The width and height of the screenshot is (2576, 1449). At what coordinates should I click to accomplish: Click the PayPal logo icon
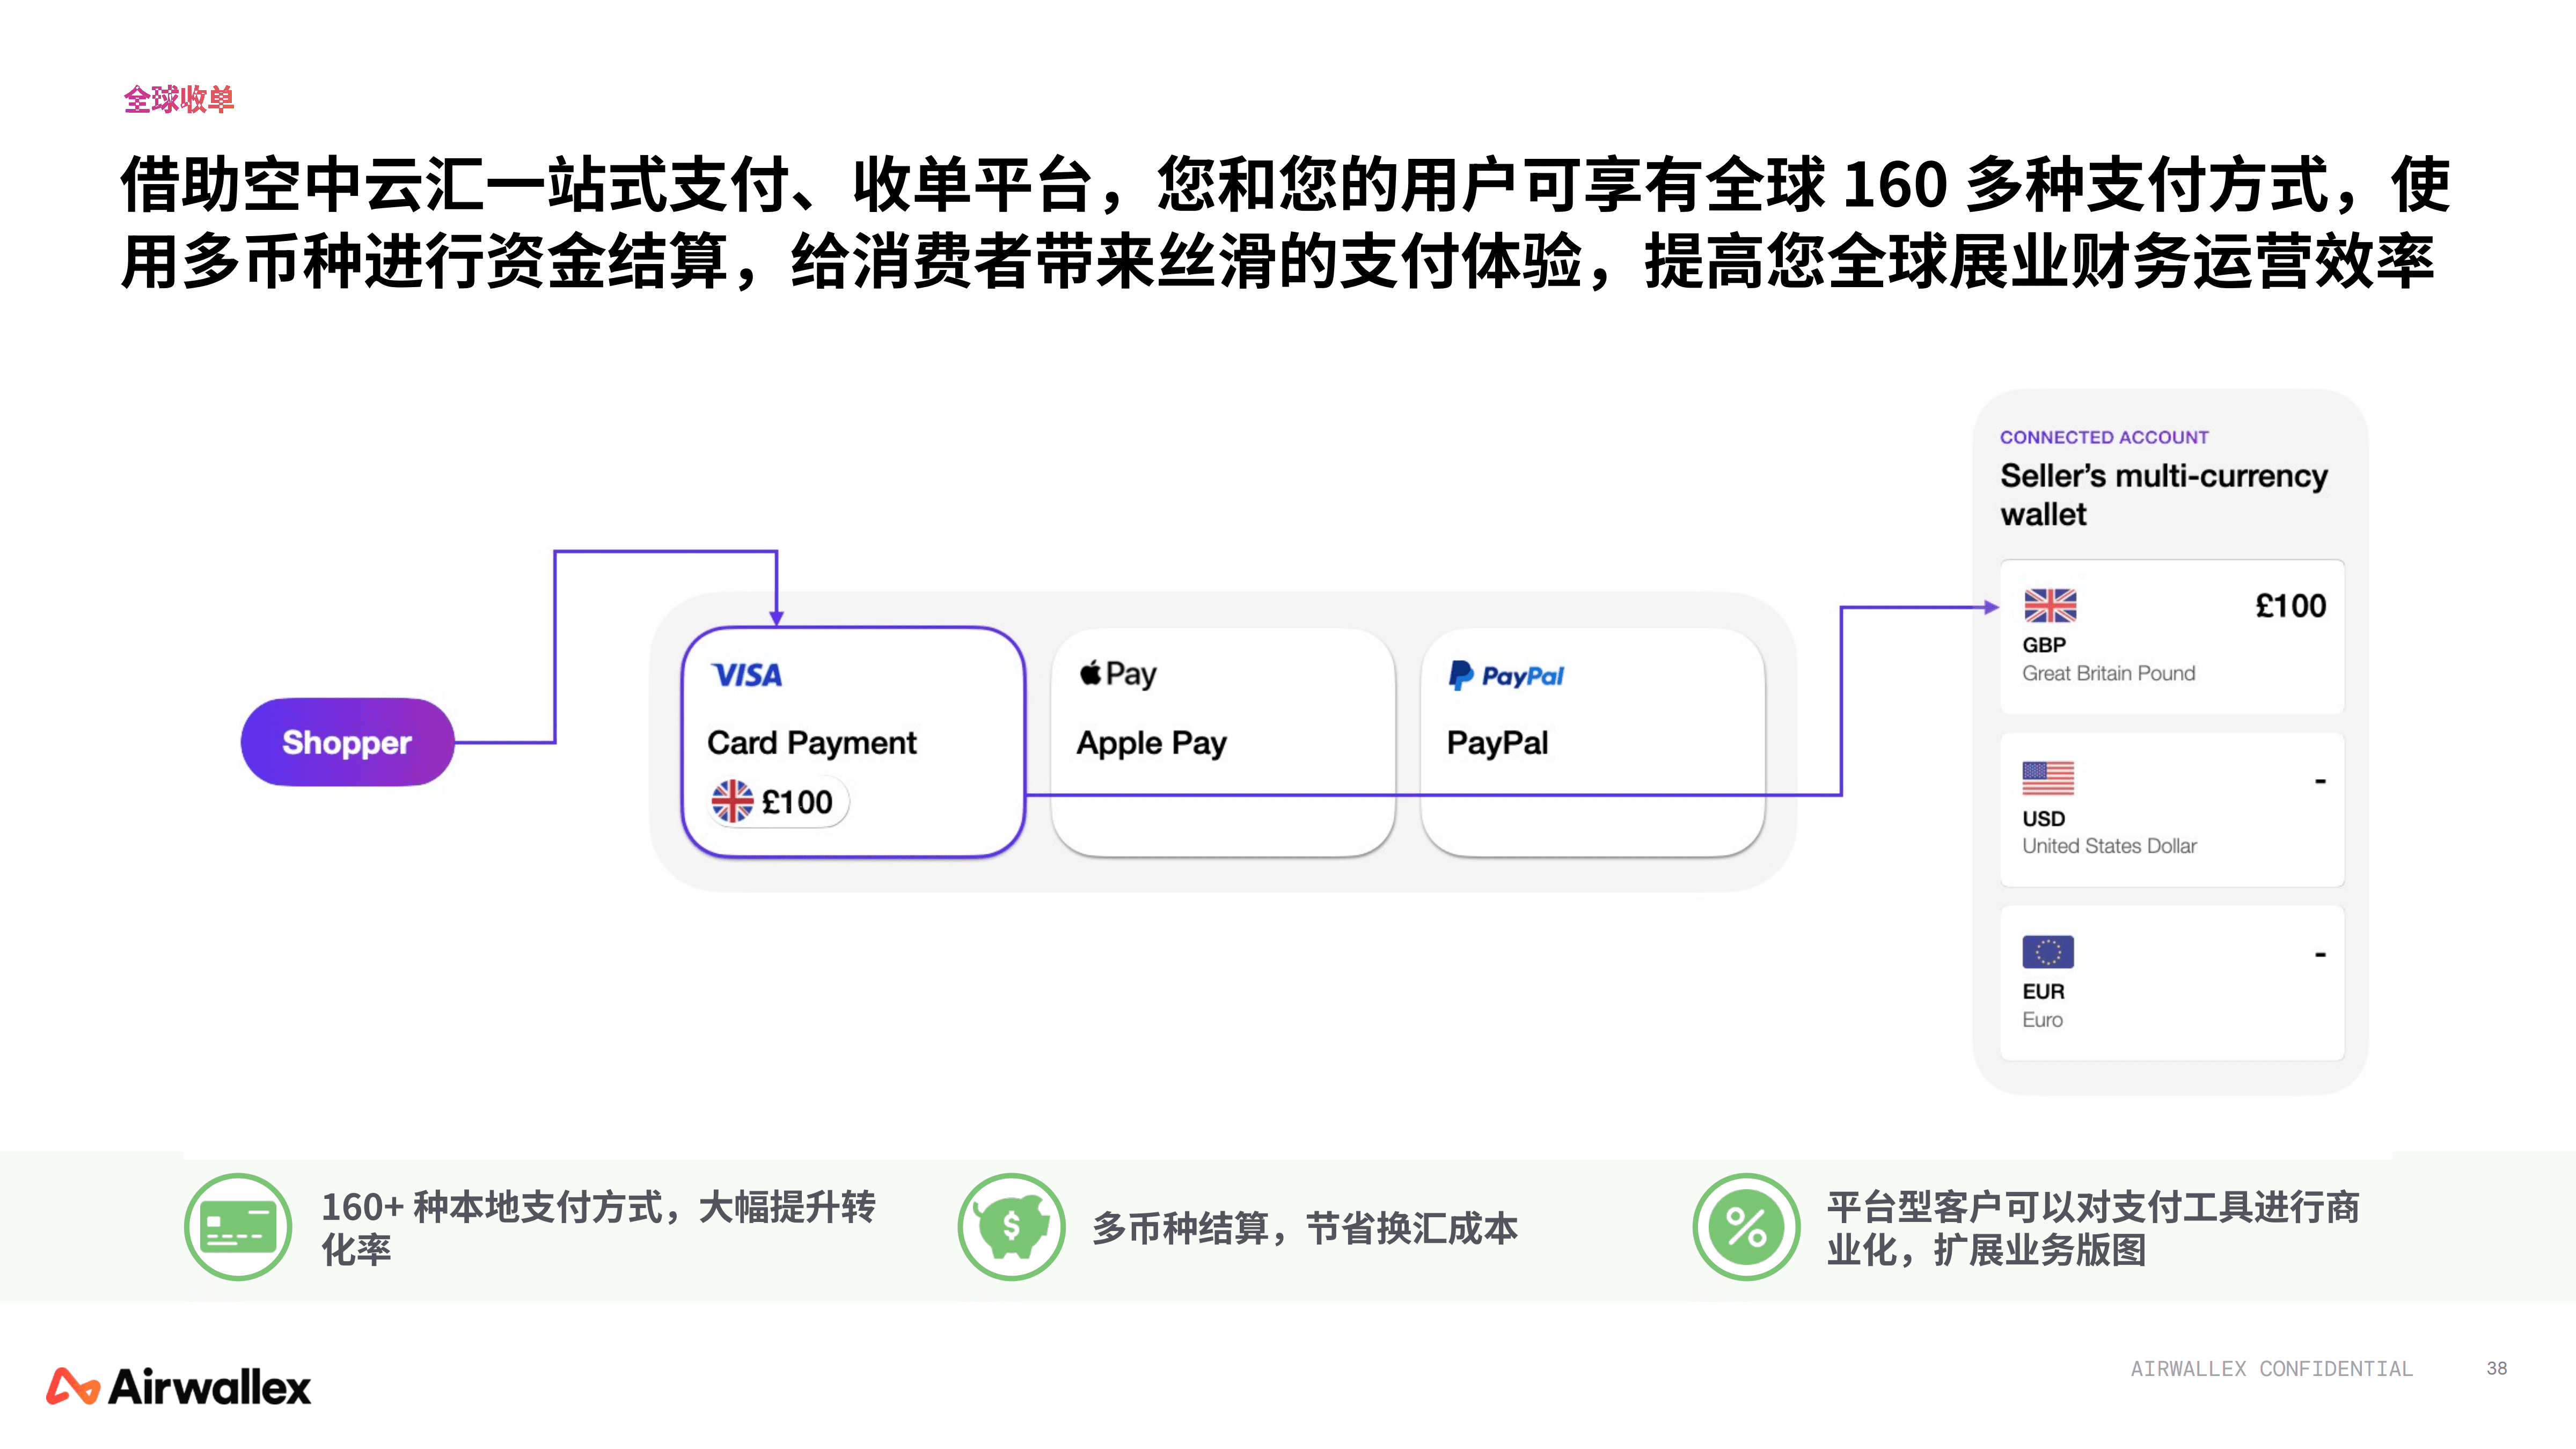1506,676
